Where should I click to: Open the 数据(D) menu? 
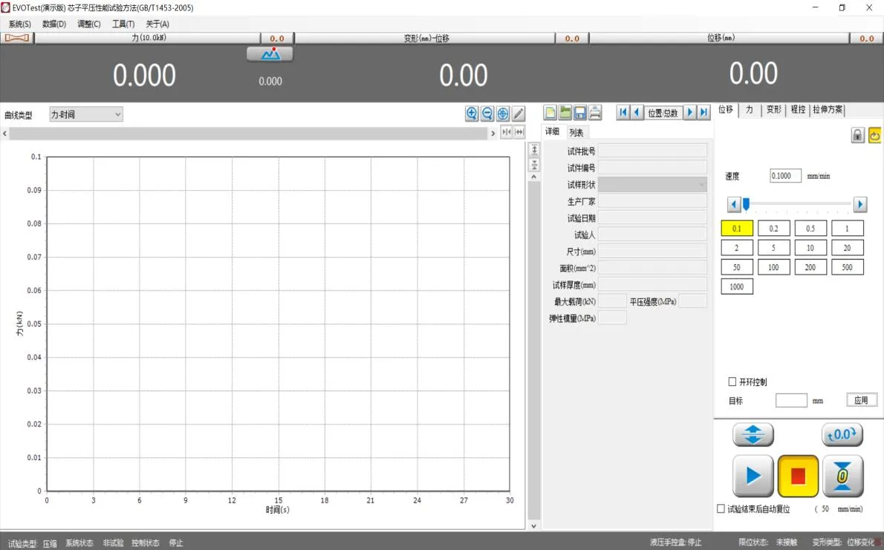click(x=54, y=24)
